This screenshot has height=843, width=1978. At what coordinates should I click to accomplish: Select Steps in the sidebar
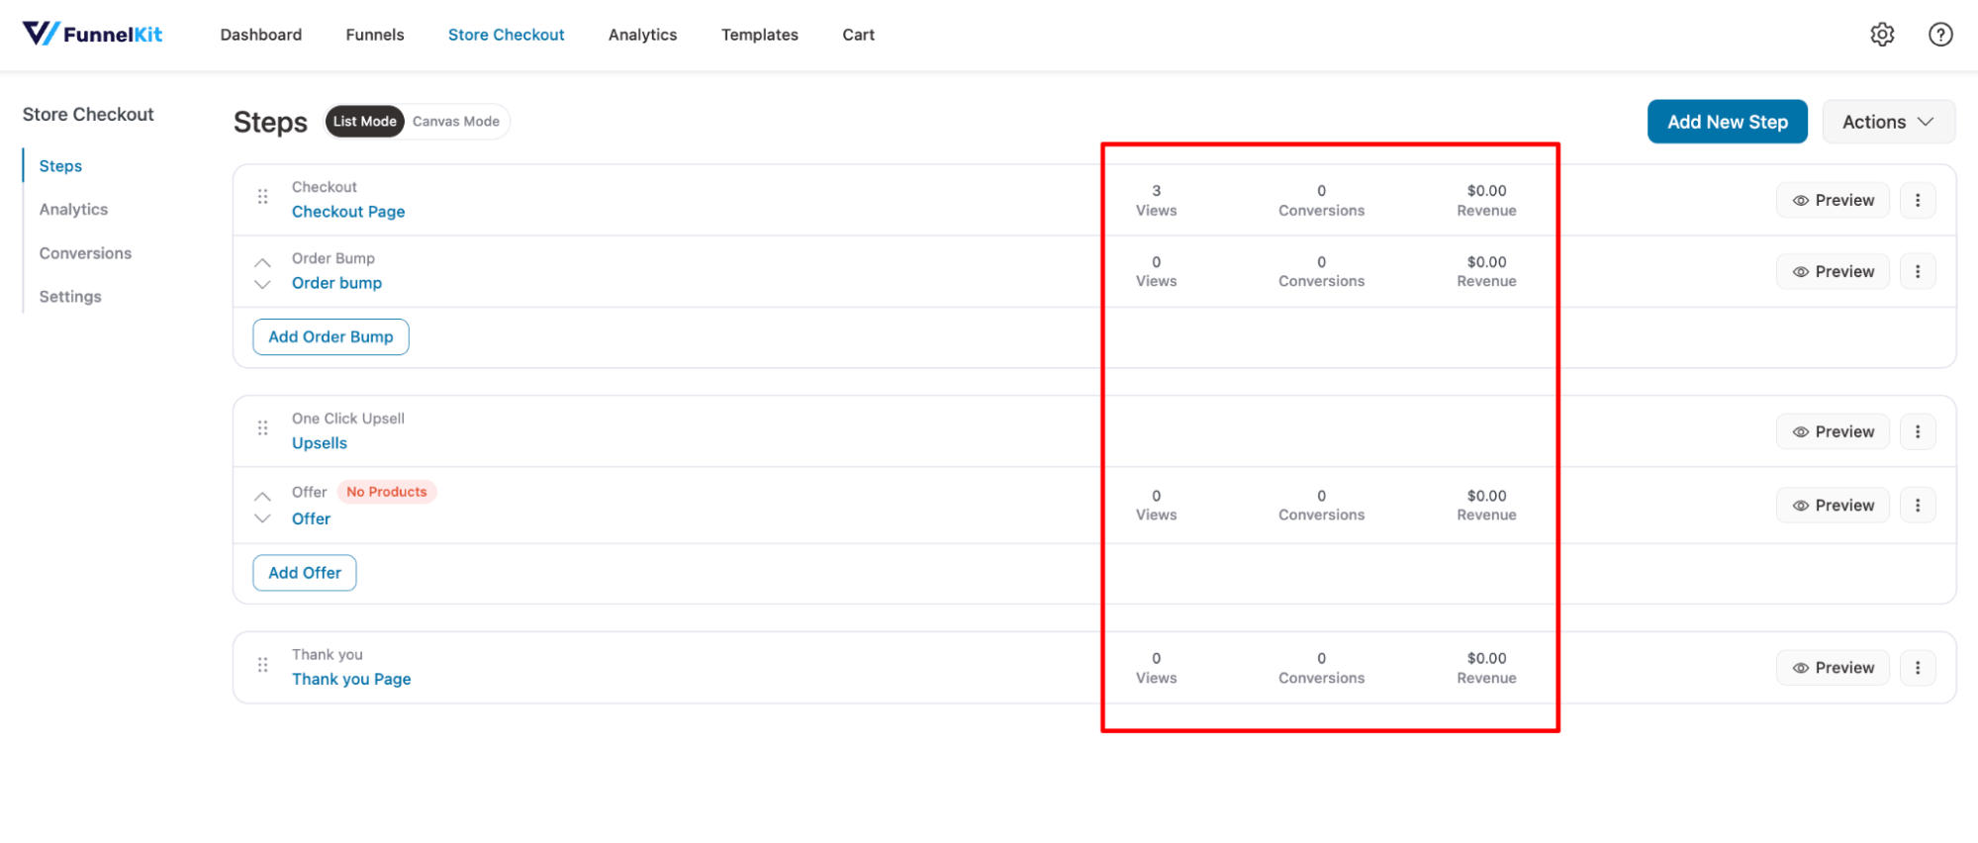tap(60, 166)
